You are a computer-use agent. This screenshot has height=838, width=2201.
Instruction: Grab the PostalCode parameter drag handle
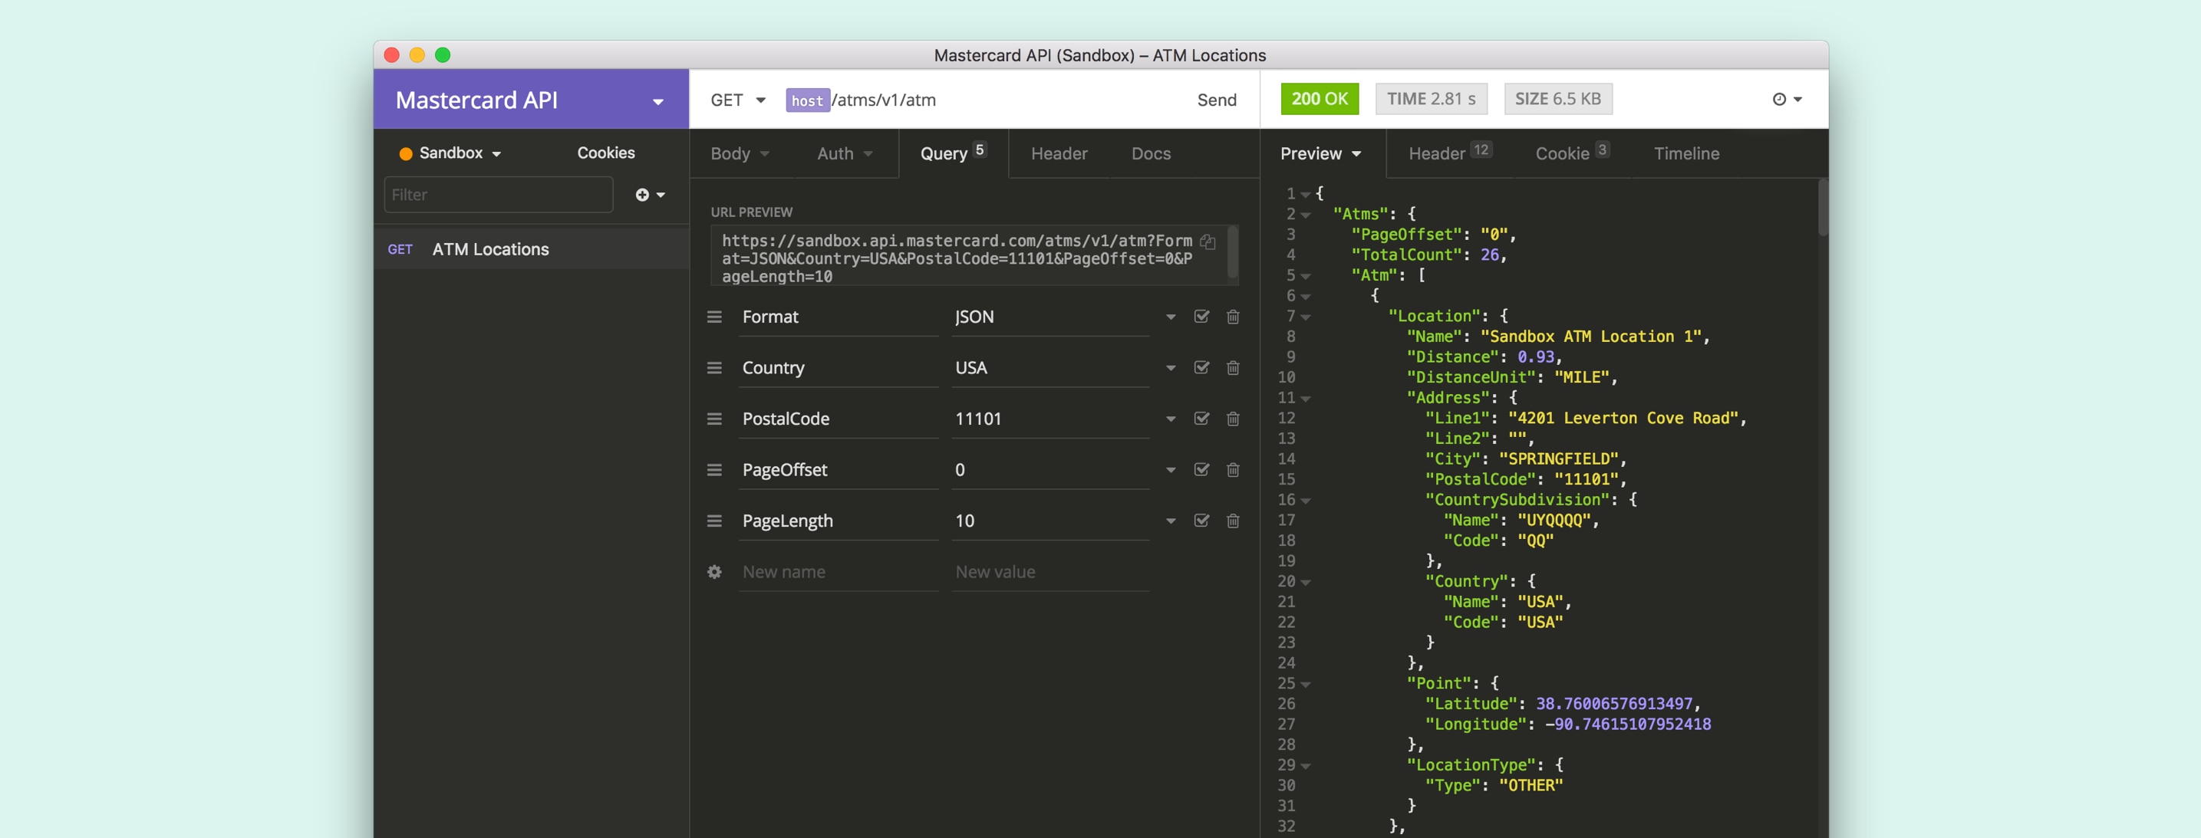click(x=713, y=419)
